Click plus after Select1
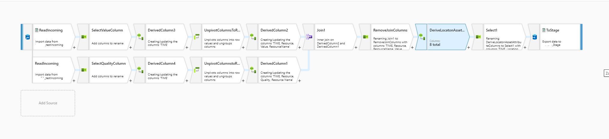 tap(525, 47)
